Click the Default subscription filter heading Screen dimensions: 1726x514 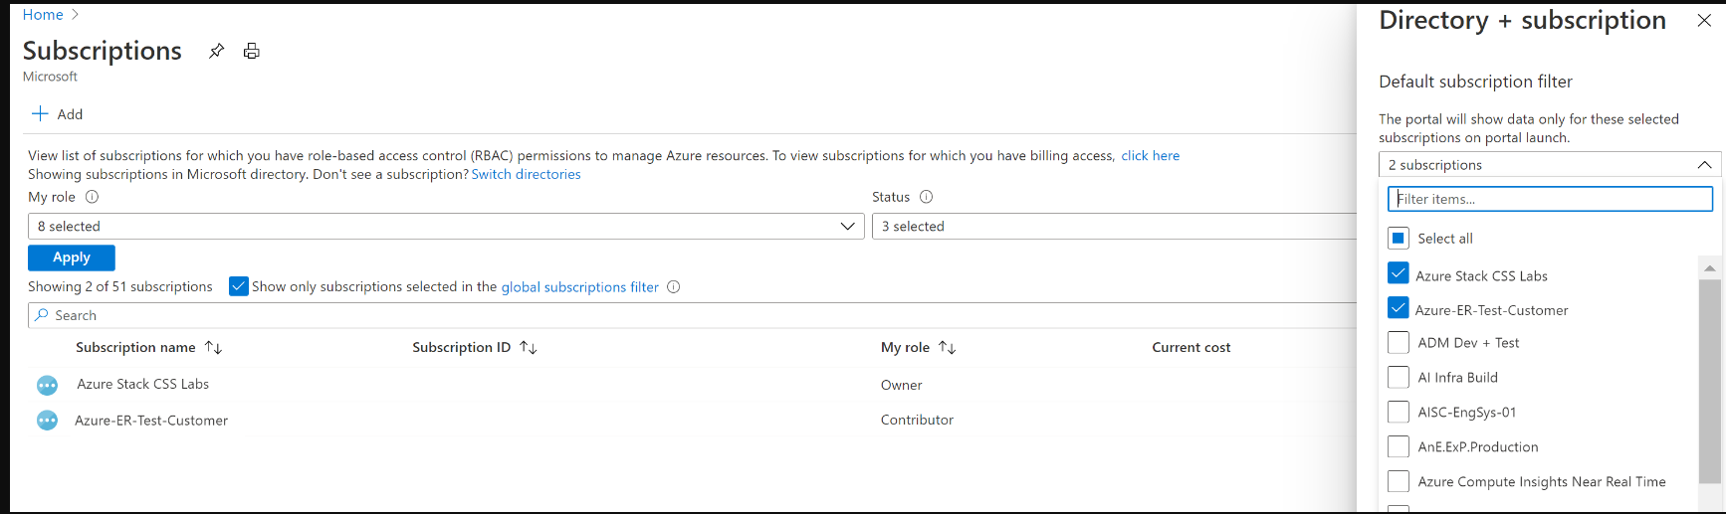tap(1475, 82)
